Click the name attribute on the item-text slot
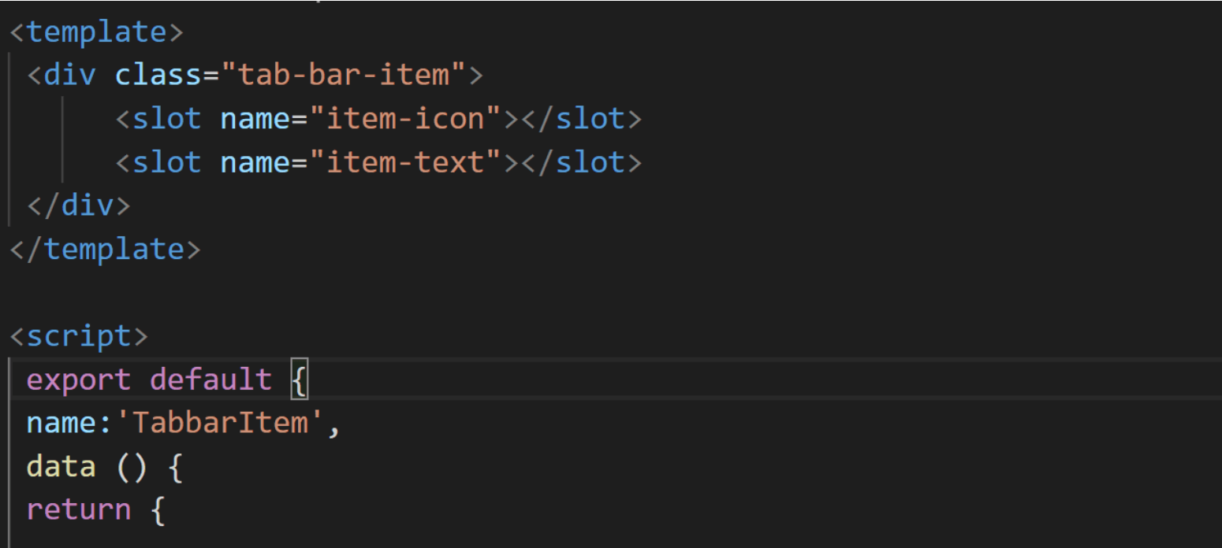Image resolution: width=1222 pixels, height=548 pixels. click(x=255, y=162)
